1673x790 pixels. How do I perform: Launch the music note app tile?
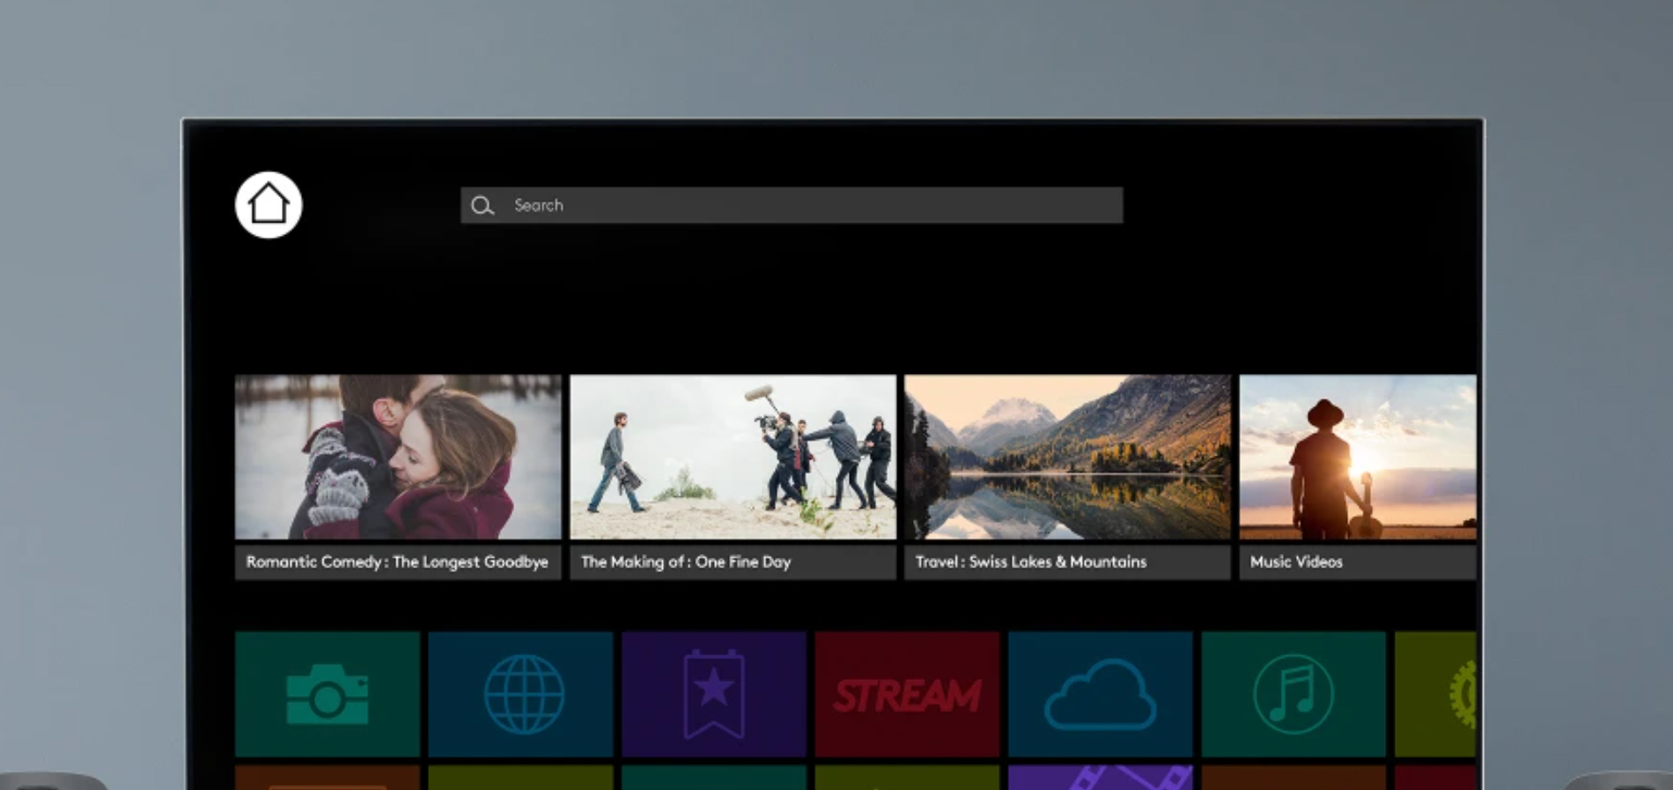[1293, 694]
